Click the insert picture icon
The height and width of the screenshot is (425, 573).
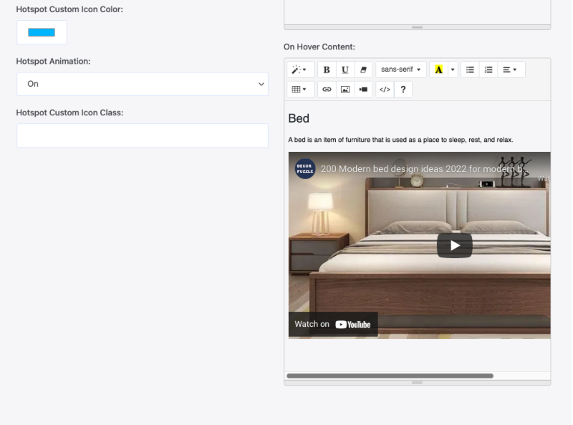(x=345, y=90)
